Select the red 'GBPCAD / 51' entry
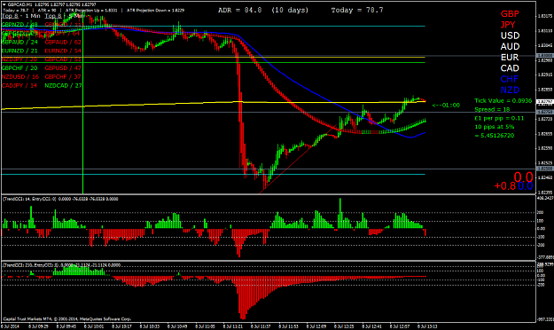554x330 pixels. point(63,59)
